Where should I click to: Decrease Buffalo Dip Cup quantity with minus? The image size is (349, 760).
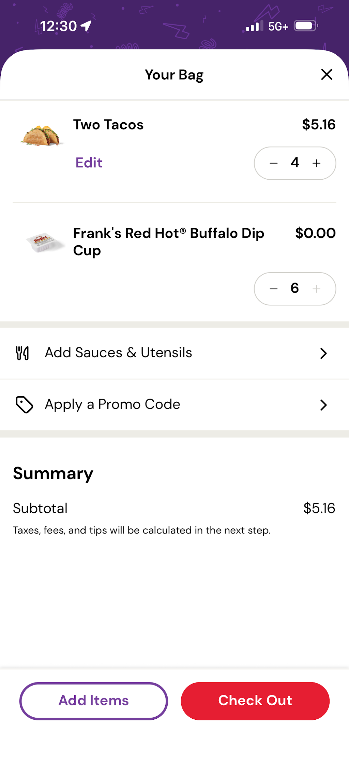pyautogui.click(x=273, y=289)
